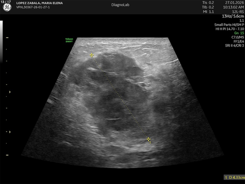Viewport: 245px width, 184px height.
Task: Click the upper focal zone triangle marker
Action: pos(10,92)
